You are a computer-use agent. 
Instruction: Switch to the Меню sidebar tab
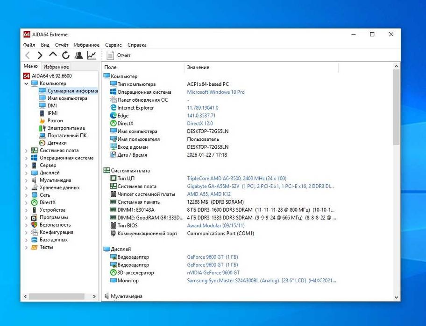coord(30,66)
